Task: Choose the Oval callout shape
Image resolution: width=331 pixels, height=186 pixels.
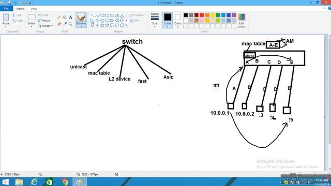Action: 117,25
